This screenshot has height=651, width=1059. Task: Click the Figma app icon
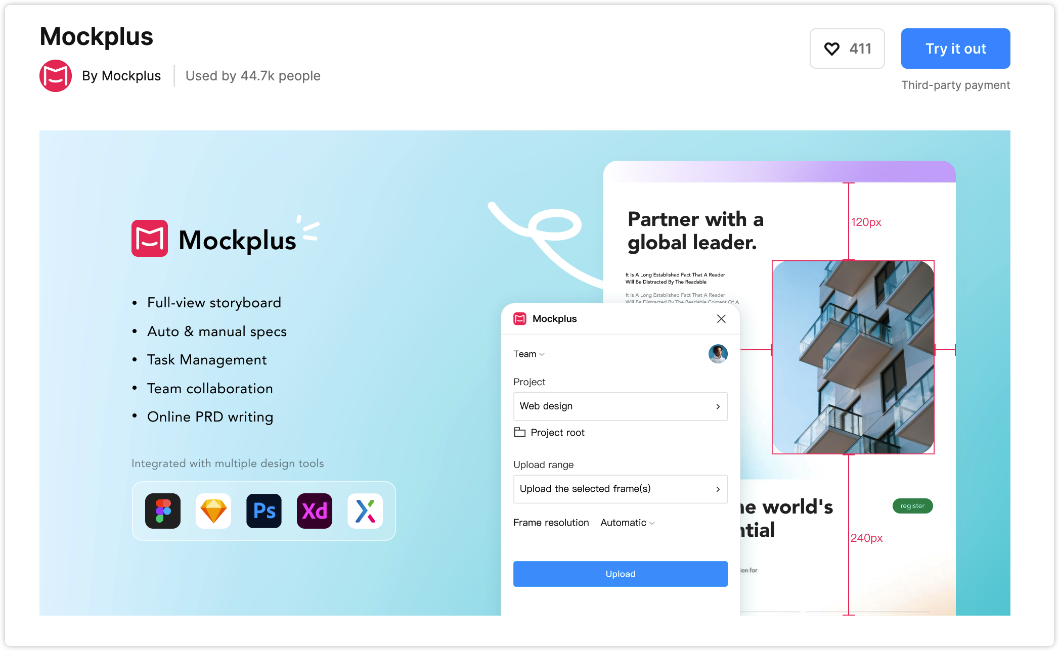(x=163, y=511)
